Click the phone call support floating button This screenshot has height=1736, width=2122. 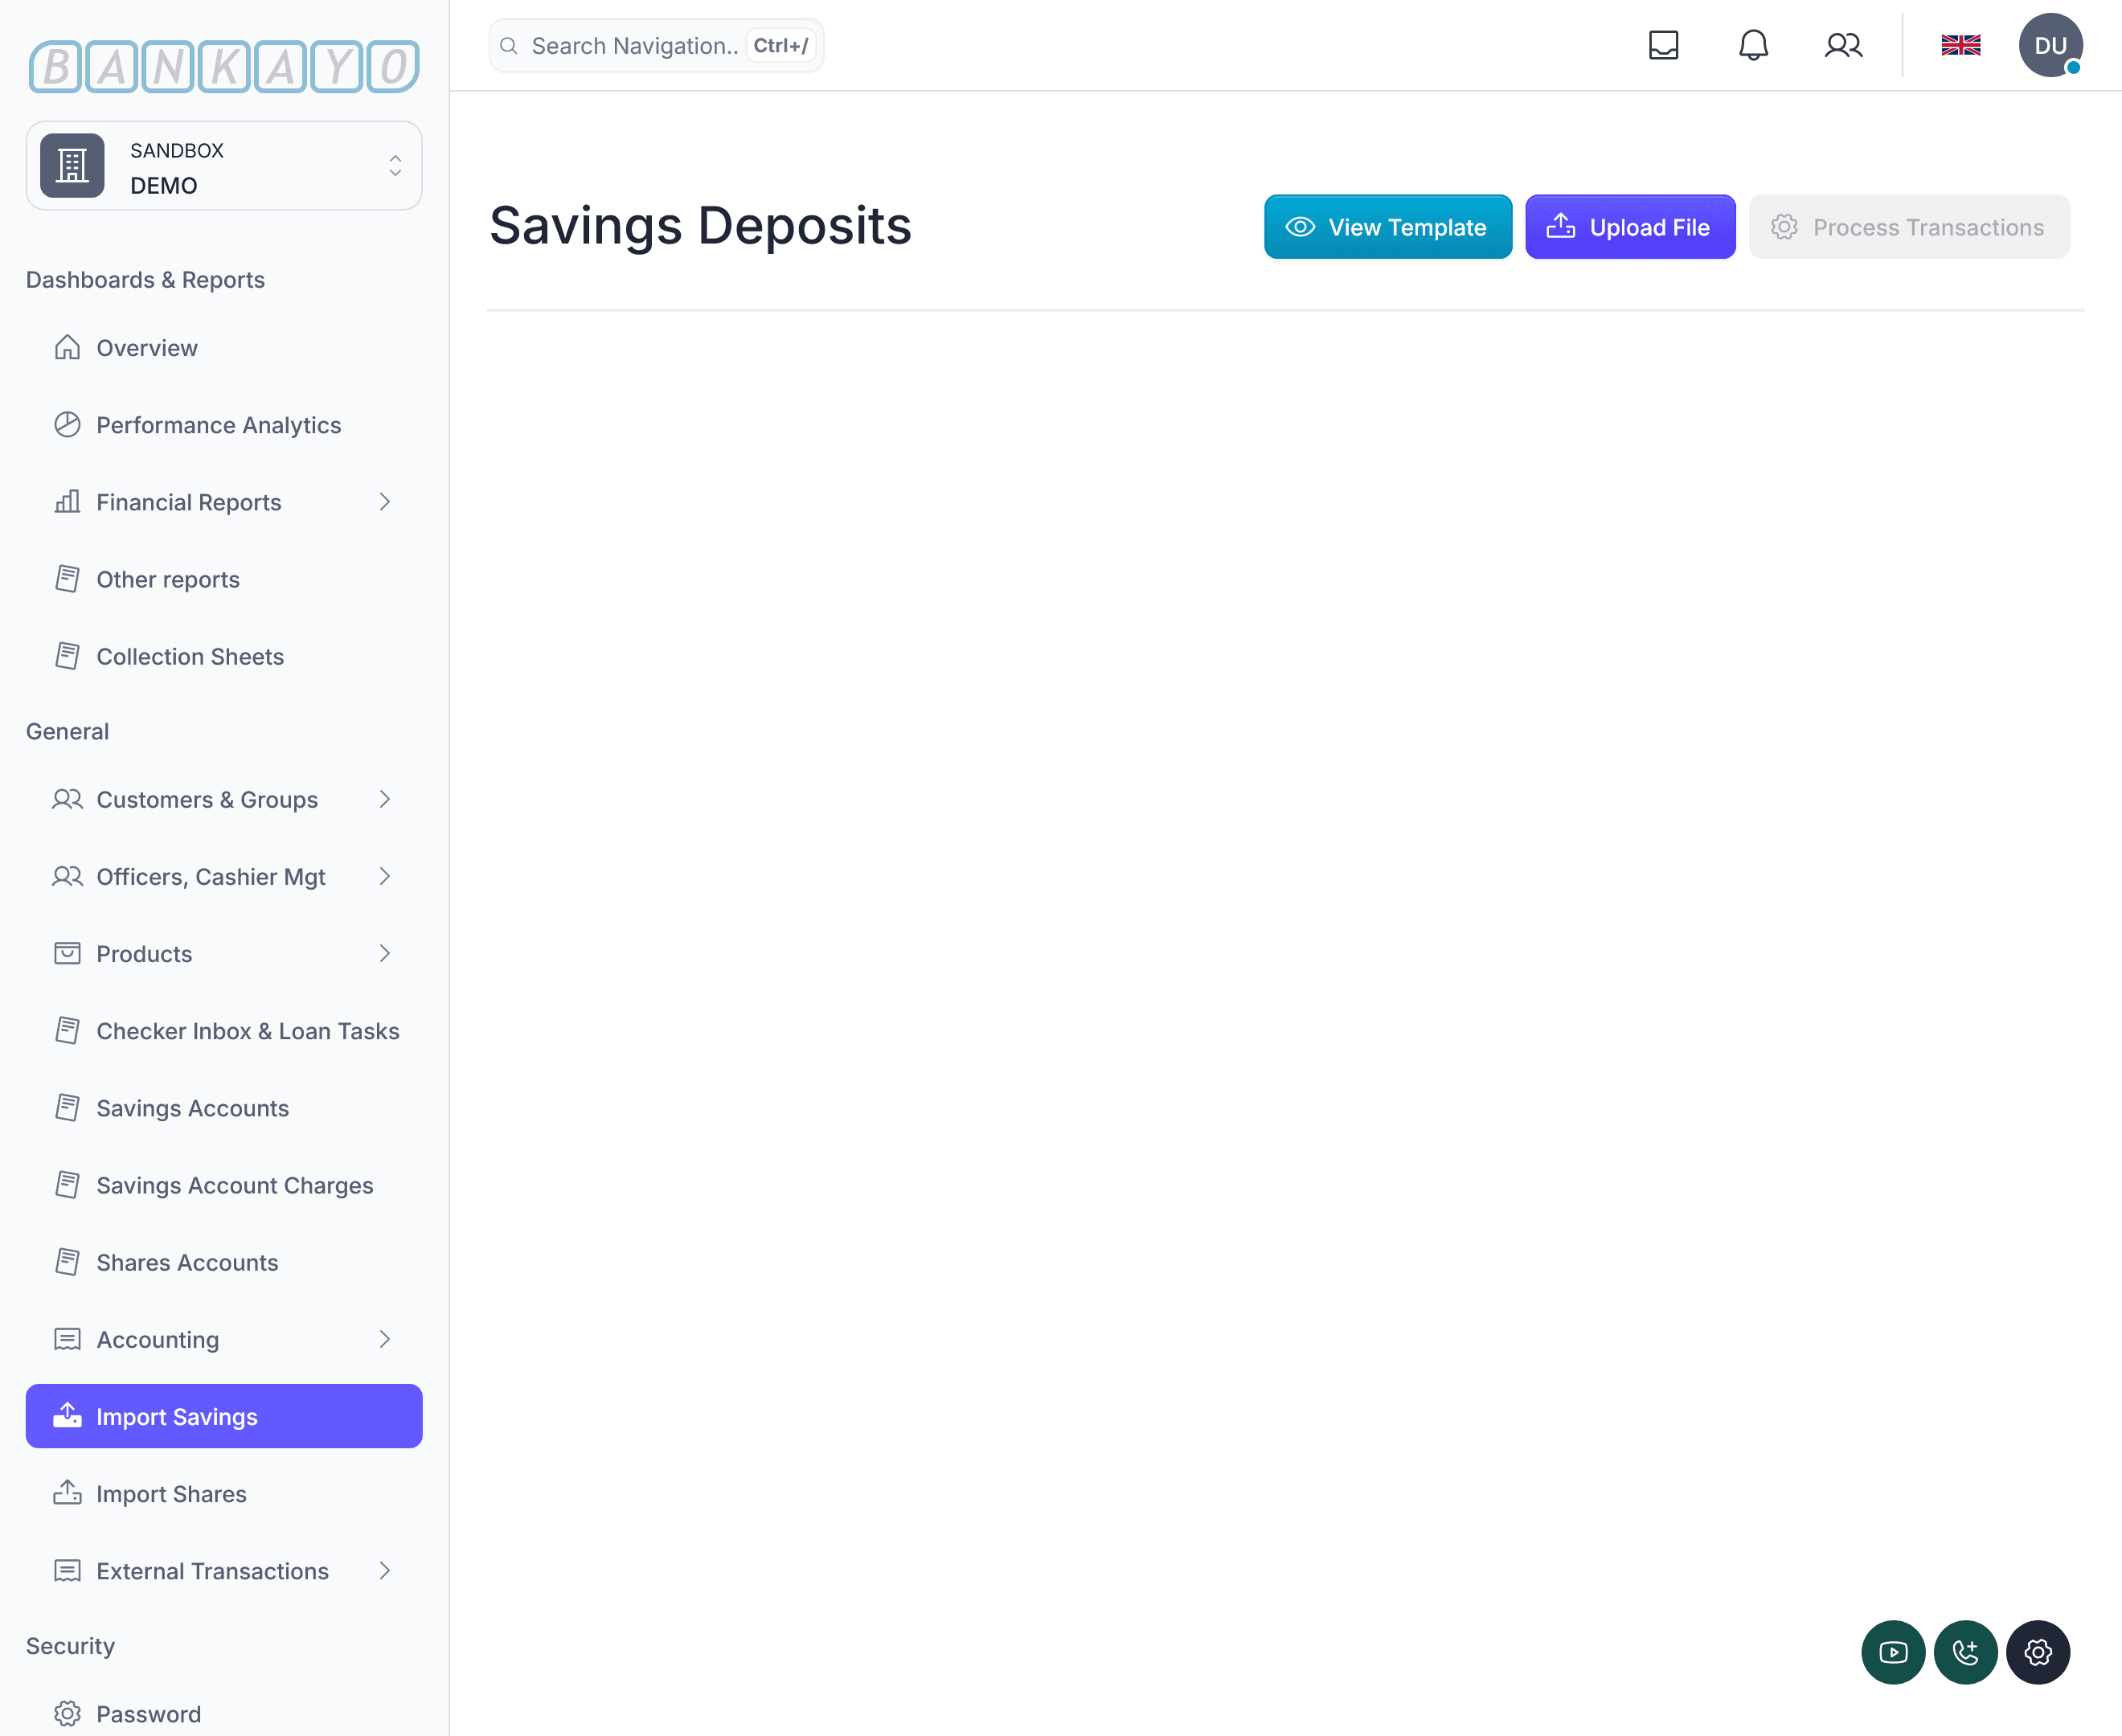pos(1965,1652)
